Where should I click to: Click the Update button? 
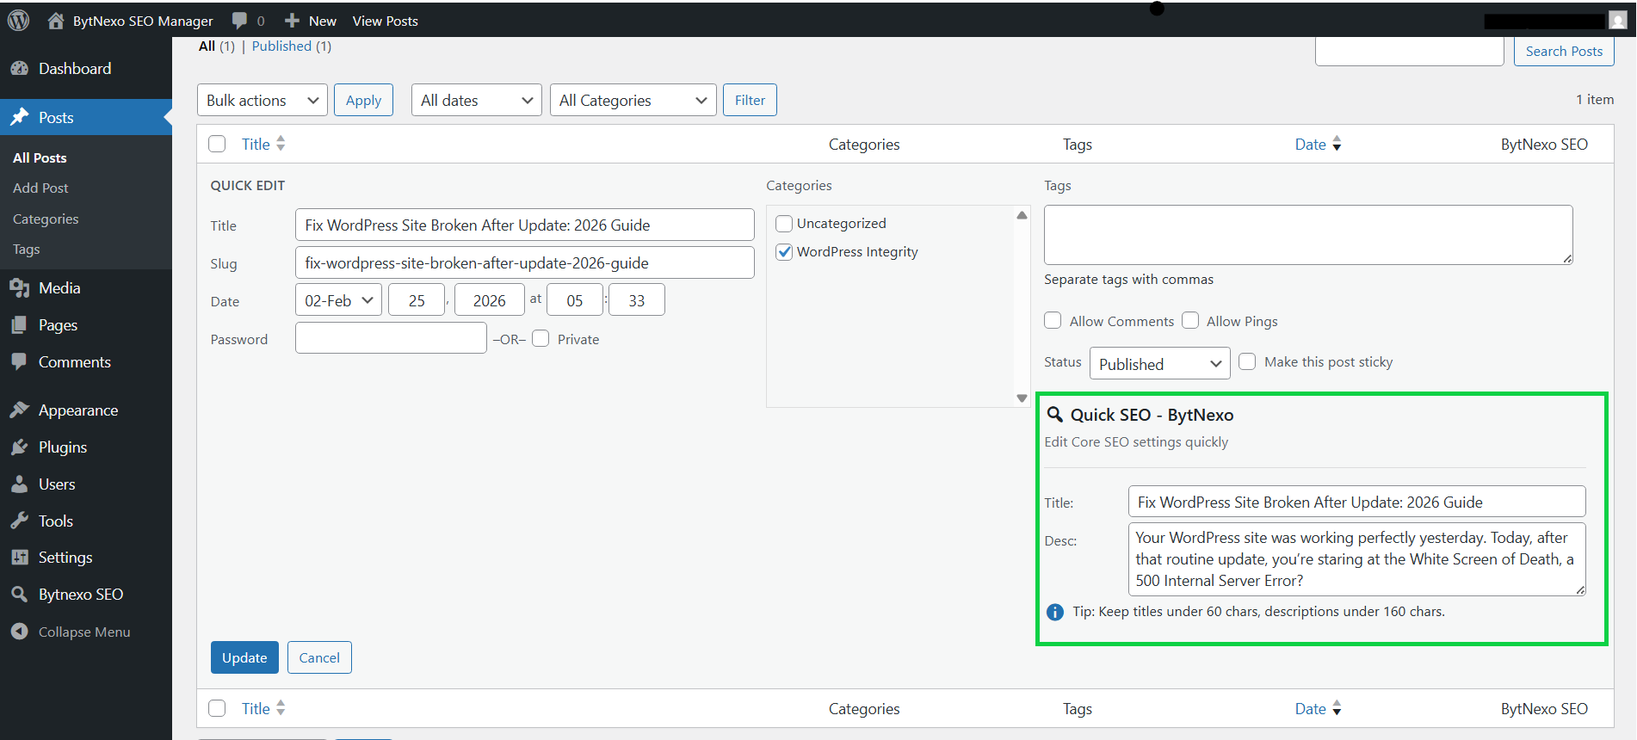[x=244, y=657]
